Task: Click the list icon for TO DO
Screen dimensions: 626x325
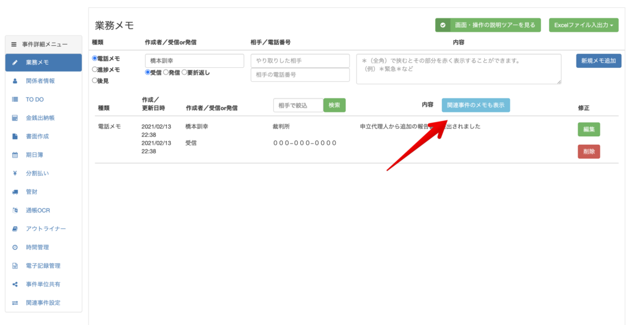Action: click(15, 99)
